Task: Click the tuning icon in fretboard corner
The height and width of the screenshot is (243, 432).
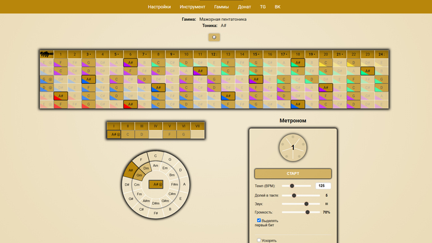Action: (46, 54)
